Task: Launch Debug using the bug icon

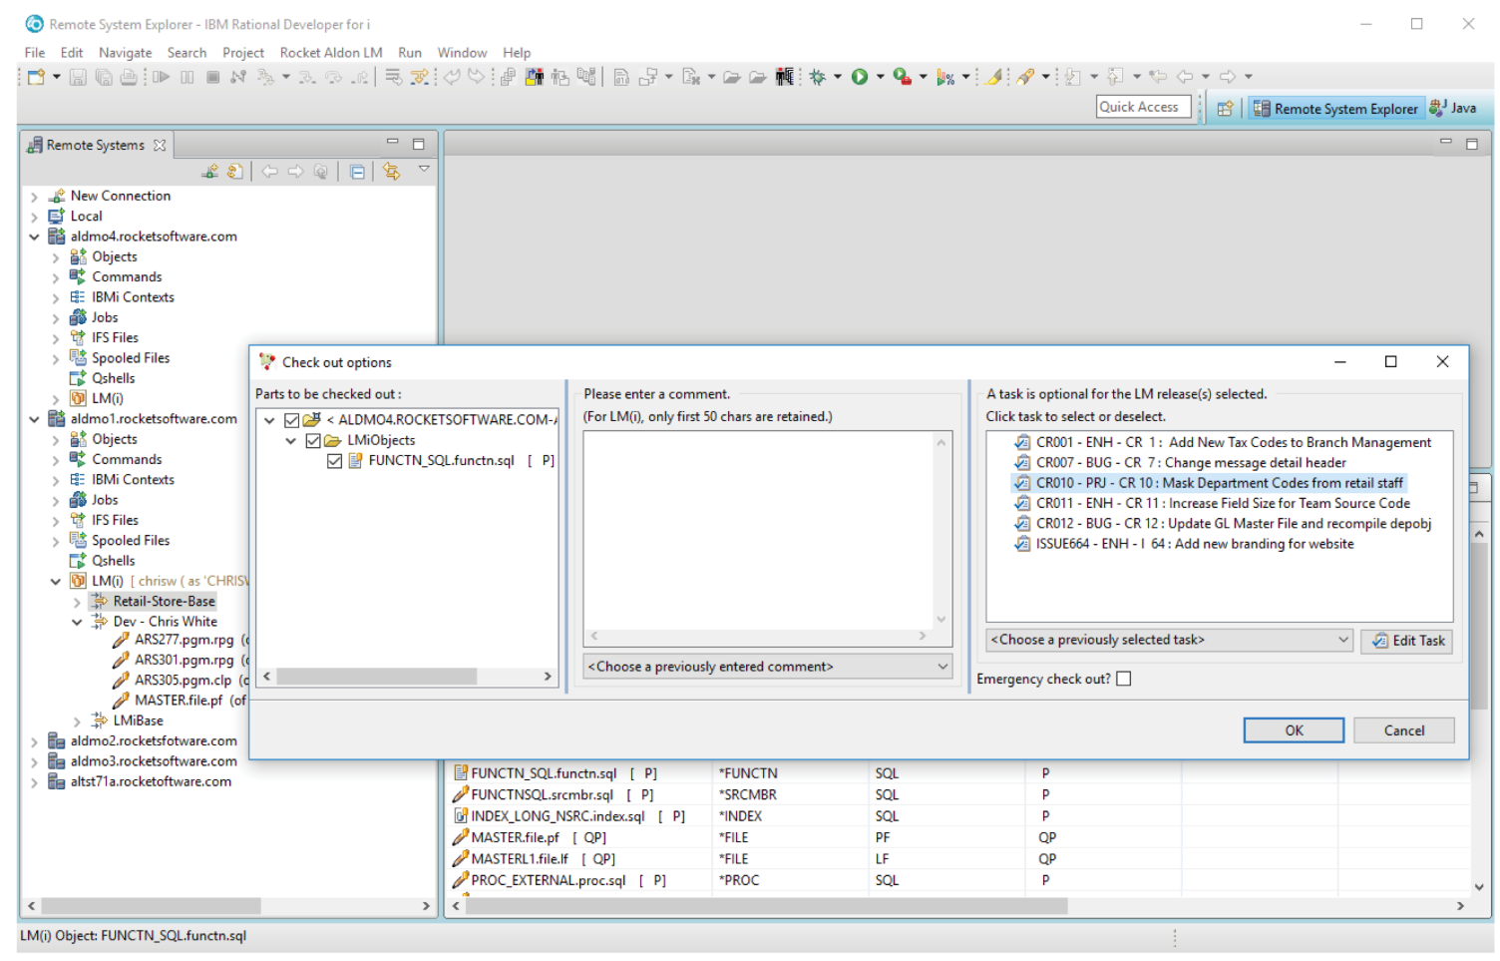Action: [818, 77]
